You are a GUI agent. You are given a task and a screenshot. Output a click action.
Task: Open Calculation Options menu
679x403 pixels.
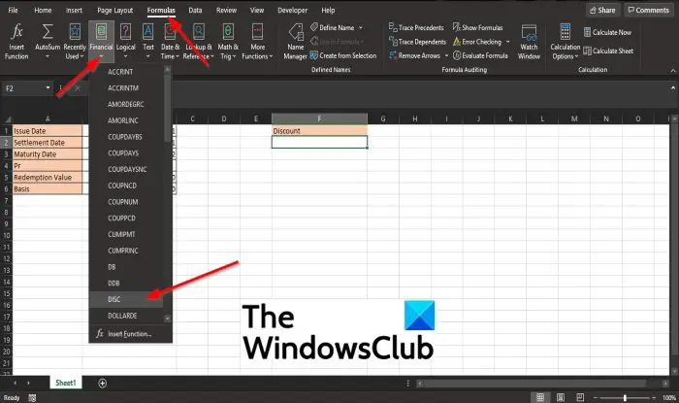(x=565, y=42)
